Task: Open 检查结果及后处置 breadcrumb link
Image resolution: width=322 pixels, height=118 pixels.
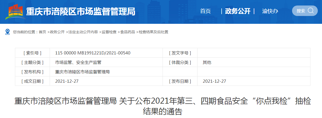Action: [x=153, y=32]
